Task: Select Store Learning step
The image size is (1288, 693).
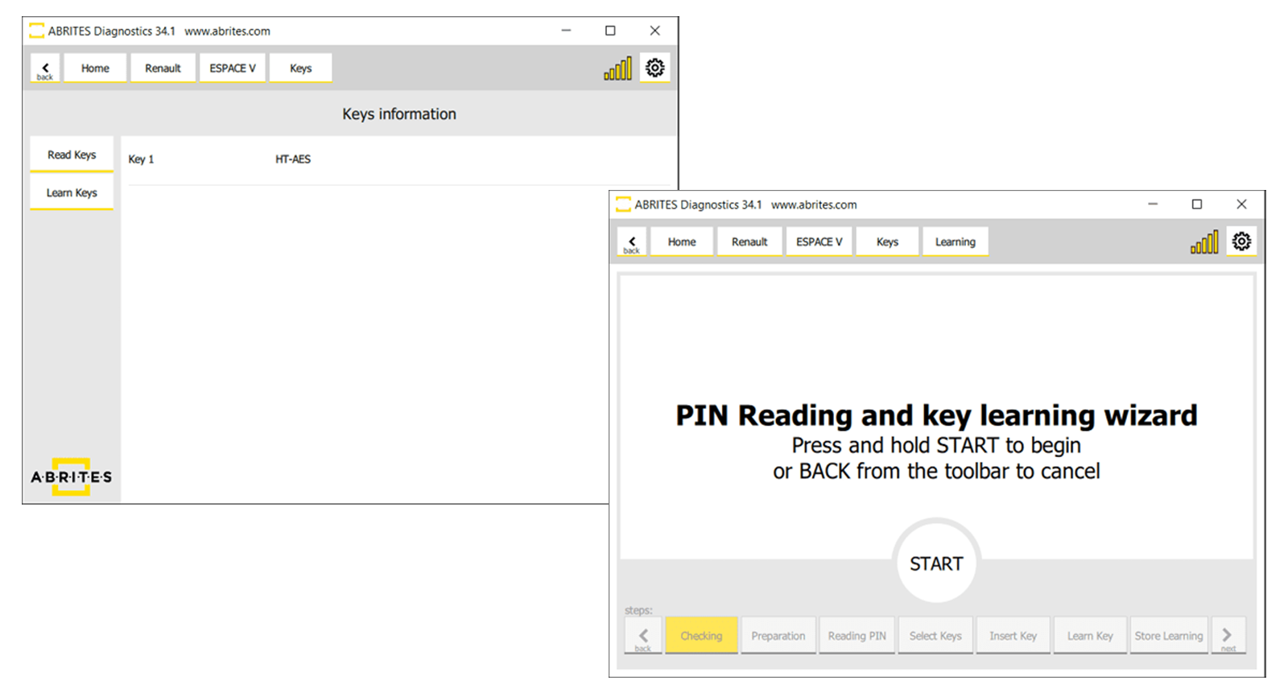Action: click(1169, 636)
